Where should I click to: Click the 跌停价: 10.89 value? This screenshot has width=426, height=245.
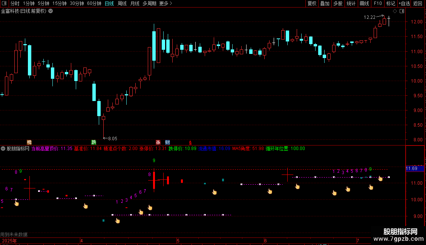pos(182,149)
